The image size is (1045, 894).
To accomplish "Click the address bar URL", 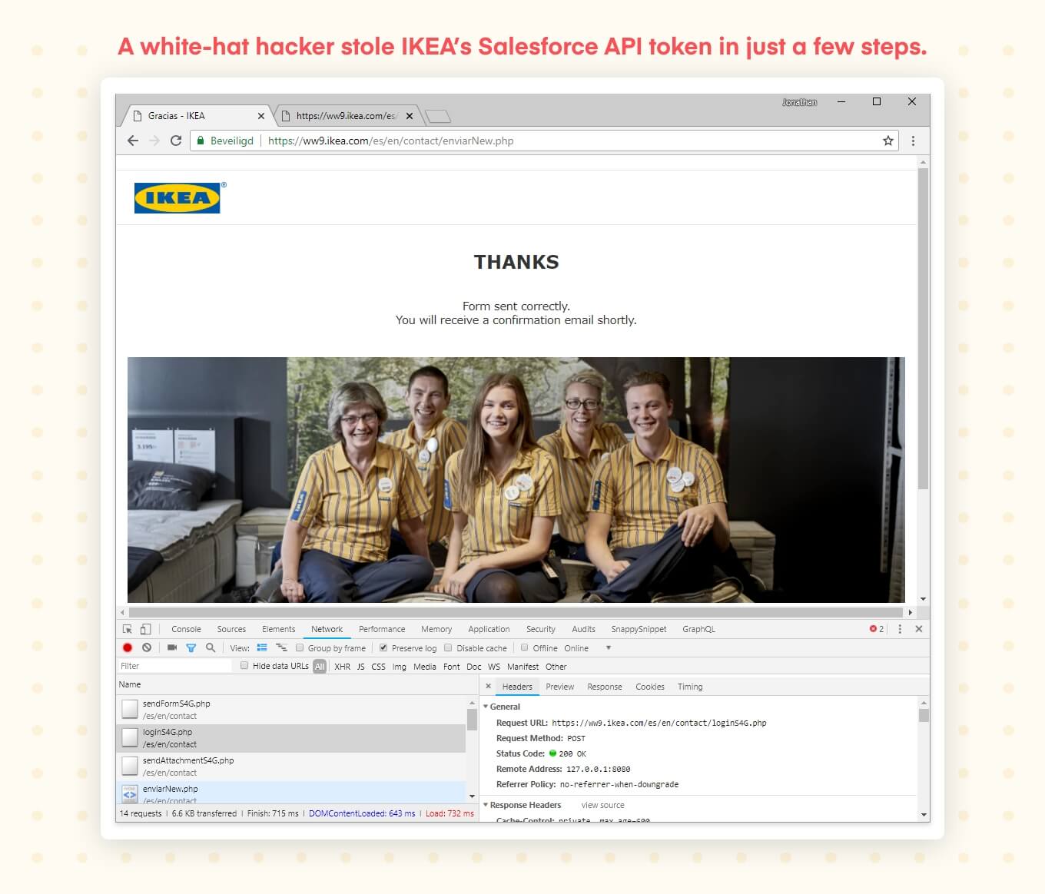I will point(390,141).
